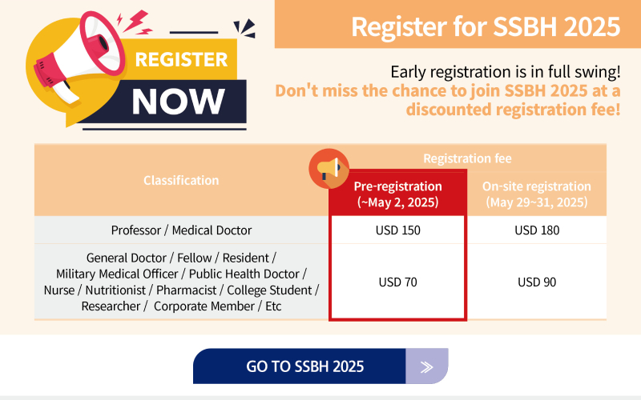Click the Register for SSBH 2025 header
The image size is (641, 400).
coord(486,26)
